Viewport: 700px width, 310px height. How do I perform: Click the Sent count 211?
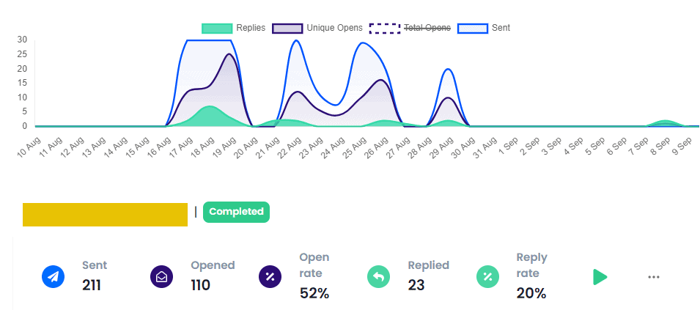(92, 285)
